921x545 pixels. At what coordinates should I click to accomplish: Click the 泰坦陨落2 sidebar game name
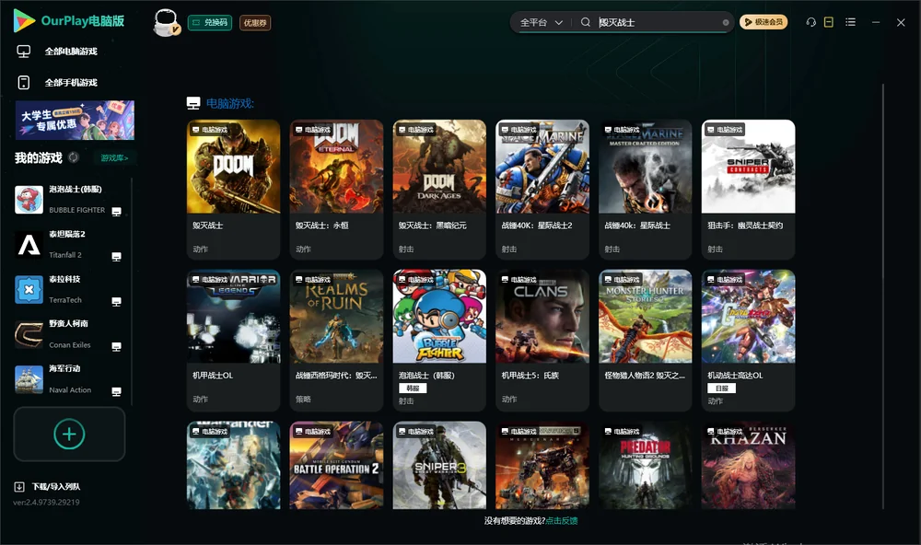(67, 235)
